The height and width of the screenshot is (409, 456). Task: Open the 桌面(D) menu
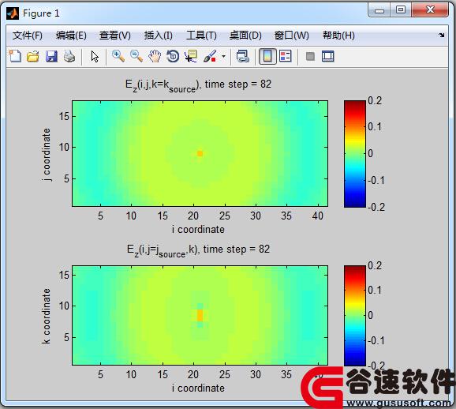245,36
